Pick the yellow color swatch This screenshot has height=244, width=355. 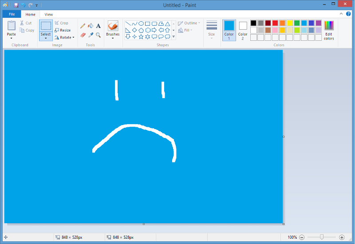coord(290,23)
